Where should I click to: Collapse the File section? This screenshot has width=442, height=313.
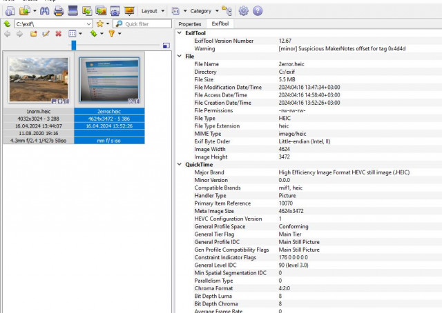pyautogui.click(x=180, y=56)
